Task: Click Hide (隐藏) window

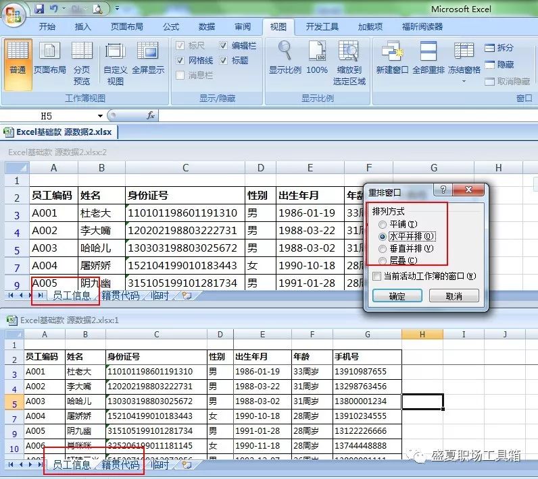Action: click(x=499, y=64)
